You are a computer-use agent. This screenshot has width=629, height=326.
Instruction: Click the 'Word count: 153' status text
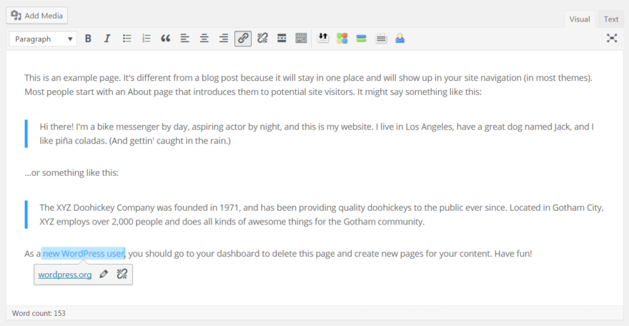(39, 313)
